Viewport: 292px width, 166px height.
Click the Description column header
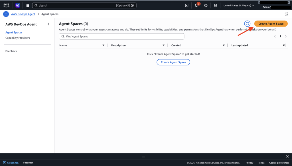pos(118,45)
